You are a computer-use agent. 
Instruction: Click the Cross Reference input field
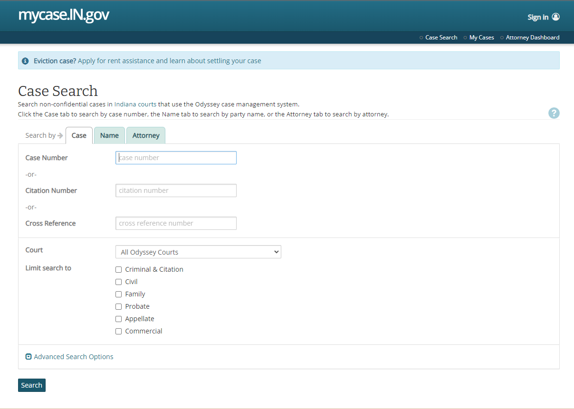click(176, 223)
